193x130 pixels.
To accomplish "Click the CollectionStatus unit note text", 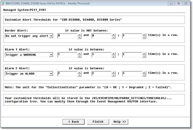I will (88, 87).
